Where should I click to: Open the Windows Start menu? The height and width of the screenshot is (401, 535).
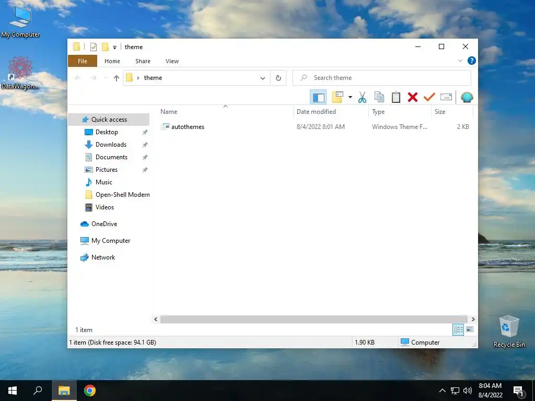pyautogui.click(x=13, y=391)
